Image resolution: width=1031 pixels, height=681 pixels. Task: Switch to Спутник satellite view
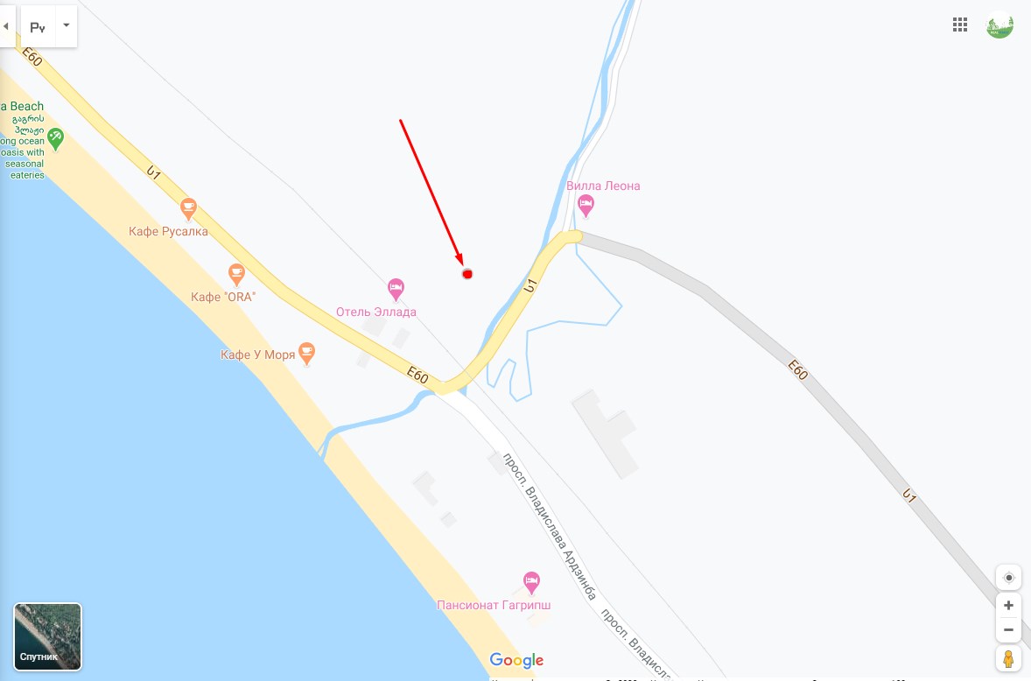click(48, 636)
